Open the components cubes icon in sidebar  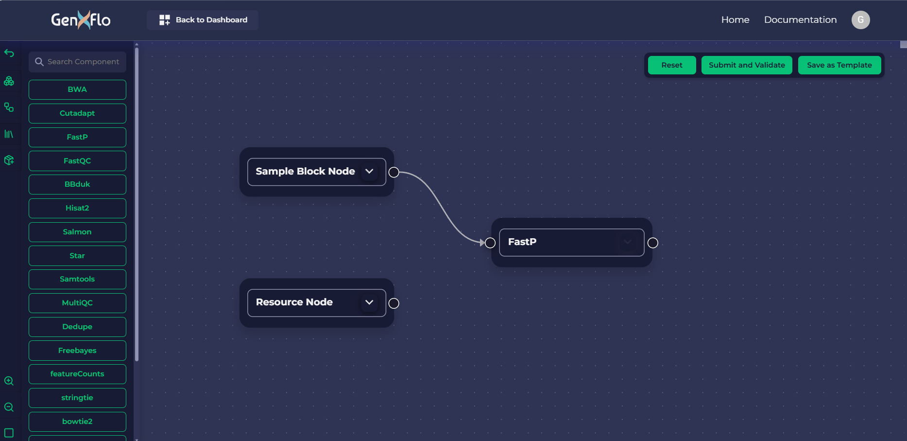[9, 81]
